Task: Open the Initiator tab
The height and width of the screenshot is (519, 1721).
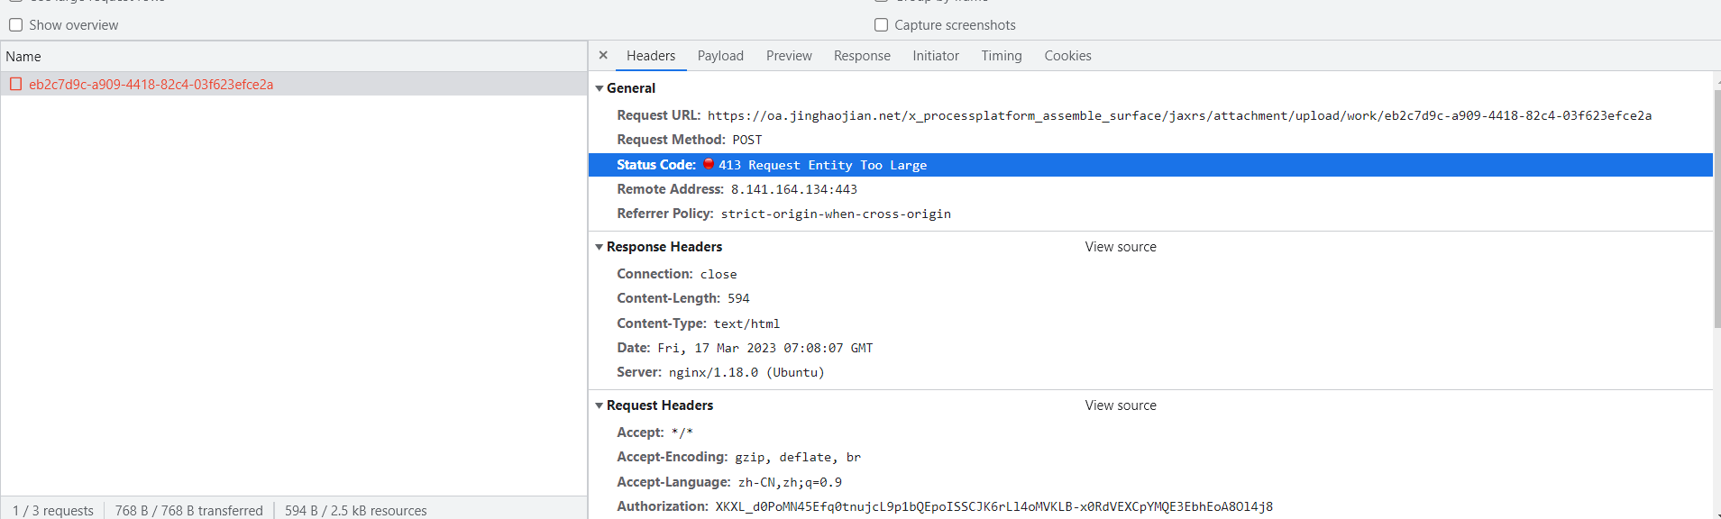Action: [x=936, y=56]
